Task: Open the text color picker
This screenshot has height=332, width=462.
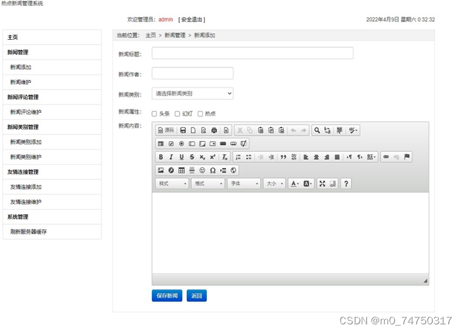Action: click(x=295, y=184)
